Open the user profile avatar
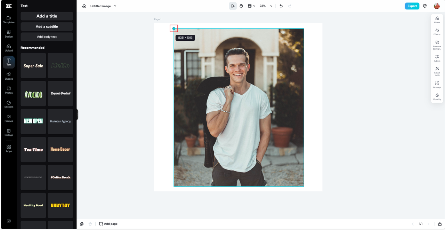Image resolution: width=445 pixels, height=230 pixels. point(437,6)
